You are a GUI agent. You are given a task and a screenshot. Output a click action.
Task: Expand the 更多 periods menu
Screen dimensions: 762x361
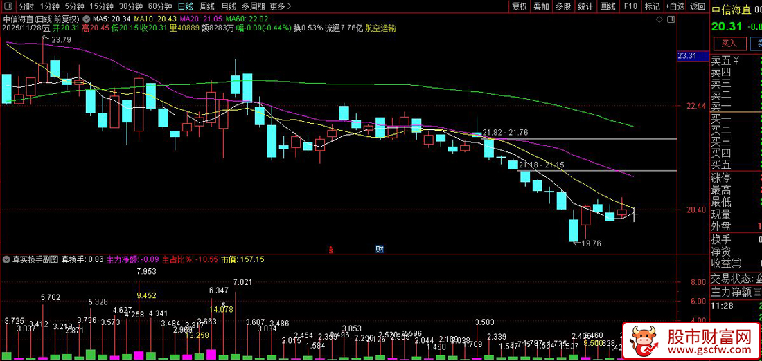pyautogui.click(x=281, y=6)
